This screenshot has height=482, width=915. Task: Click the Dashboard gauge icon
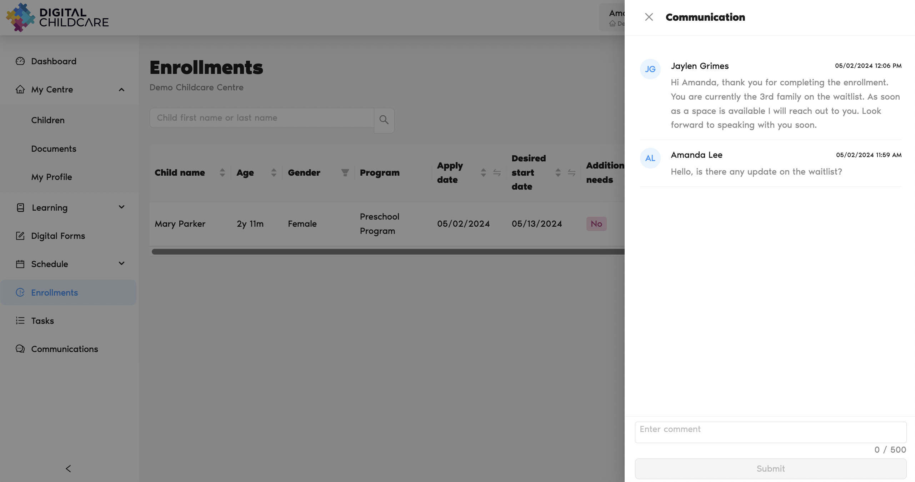[20, 61]
